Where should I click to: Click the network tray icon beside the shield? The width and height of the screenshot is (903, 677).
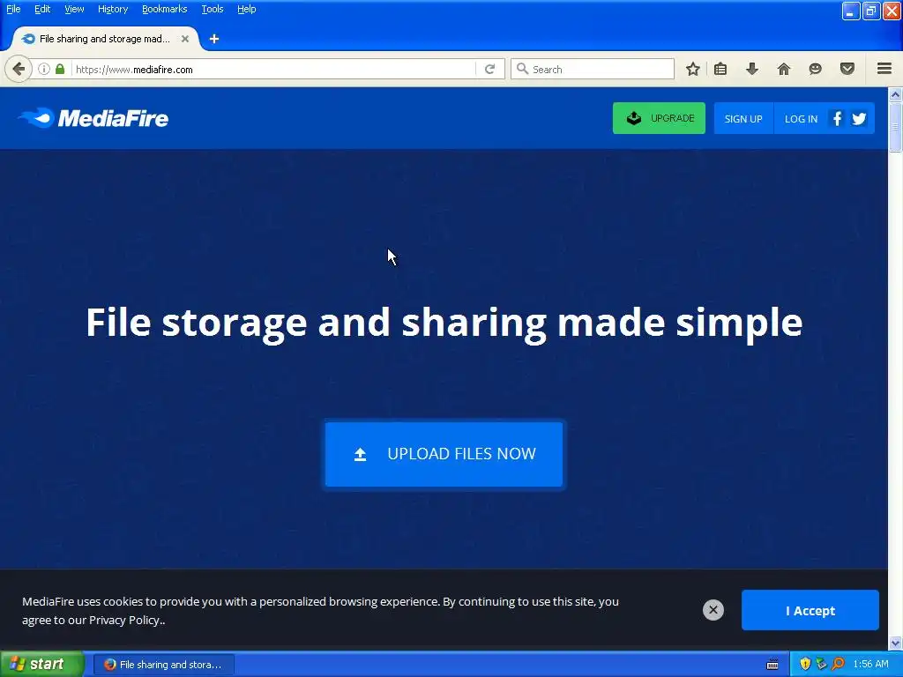(821, 665)
